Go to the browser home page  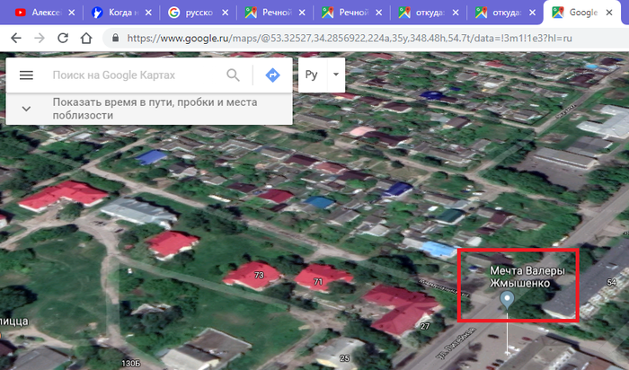click(x=86, y=40)
